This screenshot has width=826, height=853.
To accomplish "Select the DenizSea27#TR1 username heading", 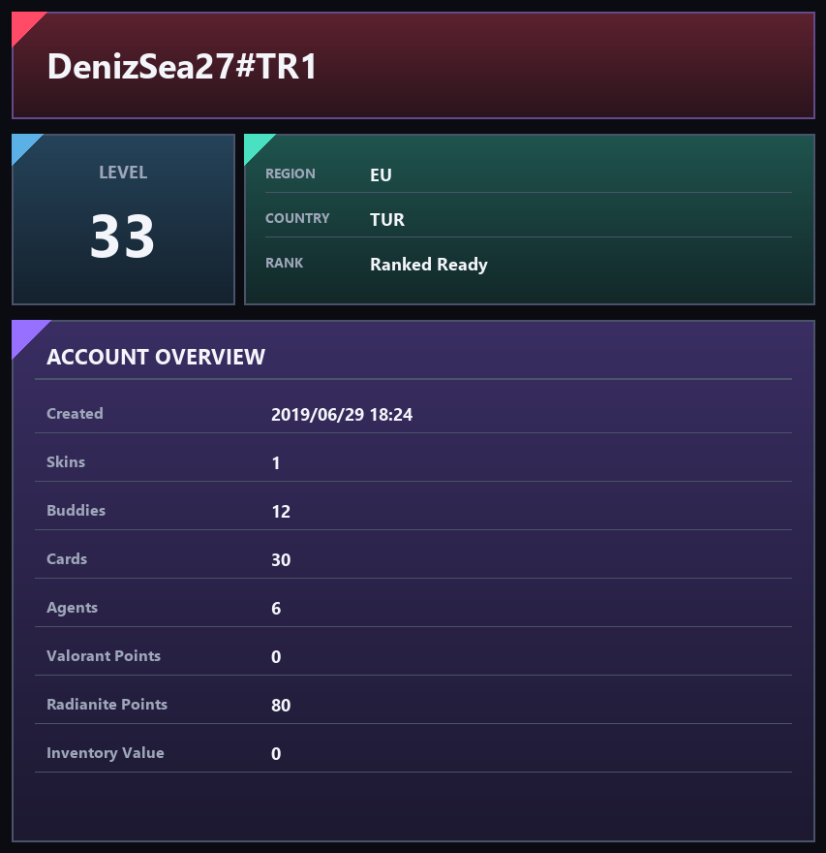I will click(181, 67).
